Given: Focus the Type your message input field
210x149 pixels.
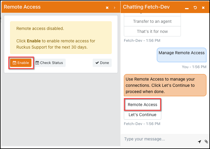Looking at the screenshot, I should coord(160,139).
